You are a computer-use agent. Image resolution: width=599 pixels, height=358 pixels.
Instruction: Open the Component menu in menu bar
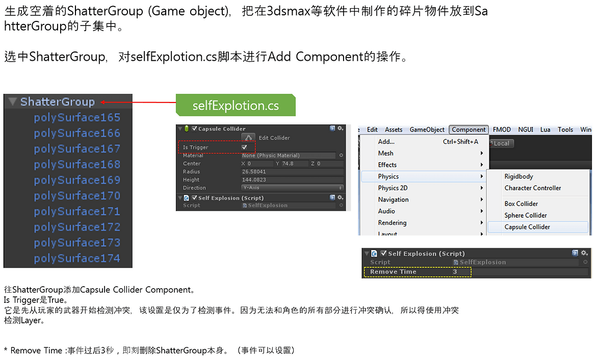(x=468, y=130)
